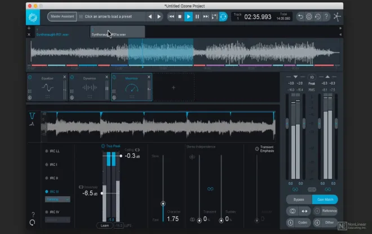Reset the Maximizer module with circular arrow

(x=32, y=223)
